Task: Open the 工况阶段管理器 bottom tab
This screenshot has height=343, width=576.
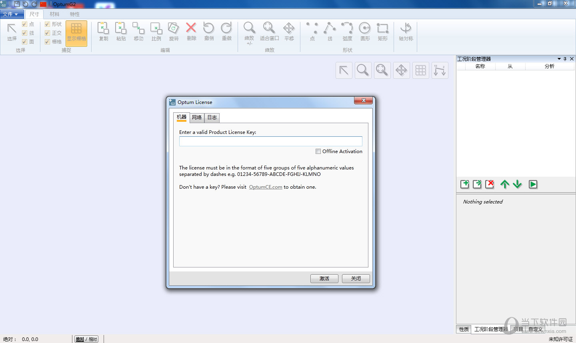Action: [491, 329]
